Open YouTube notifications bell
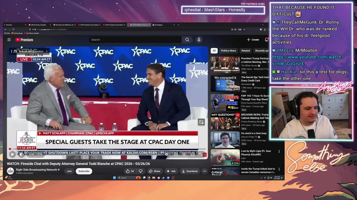Viewport: 357px width, 200px height. click(266, 40)
